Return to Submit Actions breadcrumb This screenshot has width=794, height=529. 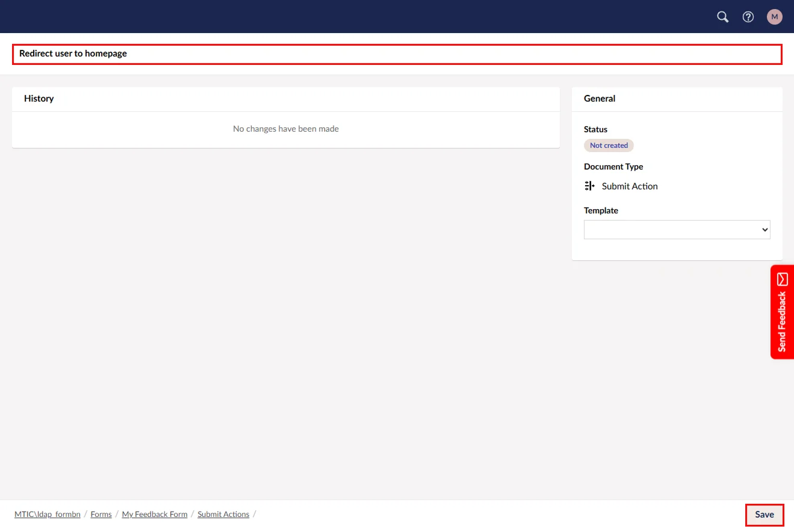click(x=223, y=515)
